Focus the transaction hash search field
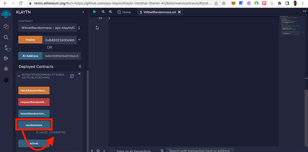Image resolution: width=308 pixels, height=152 pixels. [x=200, y=150]
